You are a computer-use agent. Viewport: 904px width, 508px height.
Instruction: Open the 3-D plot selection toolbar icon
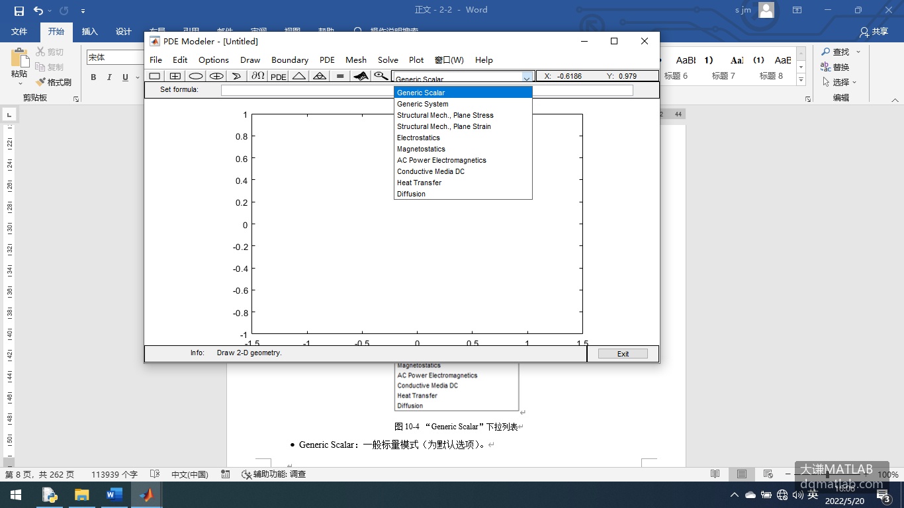(361, 76)
